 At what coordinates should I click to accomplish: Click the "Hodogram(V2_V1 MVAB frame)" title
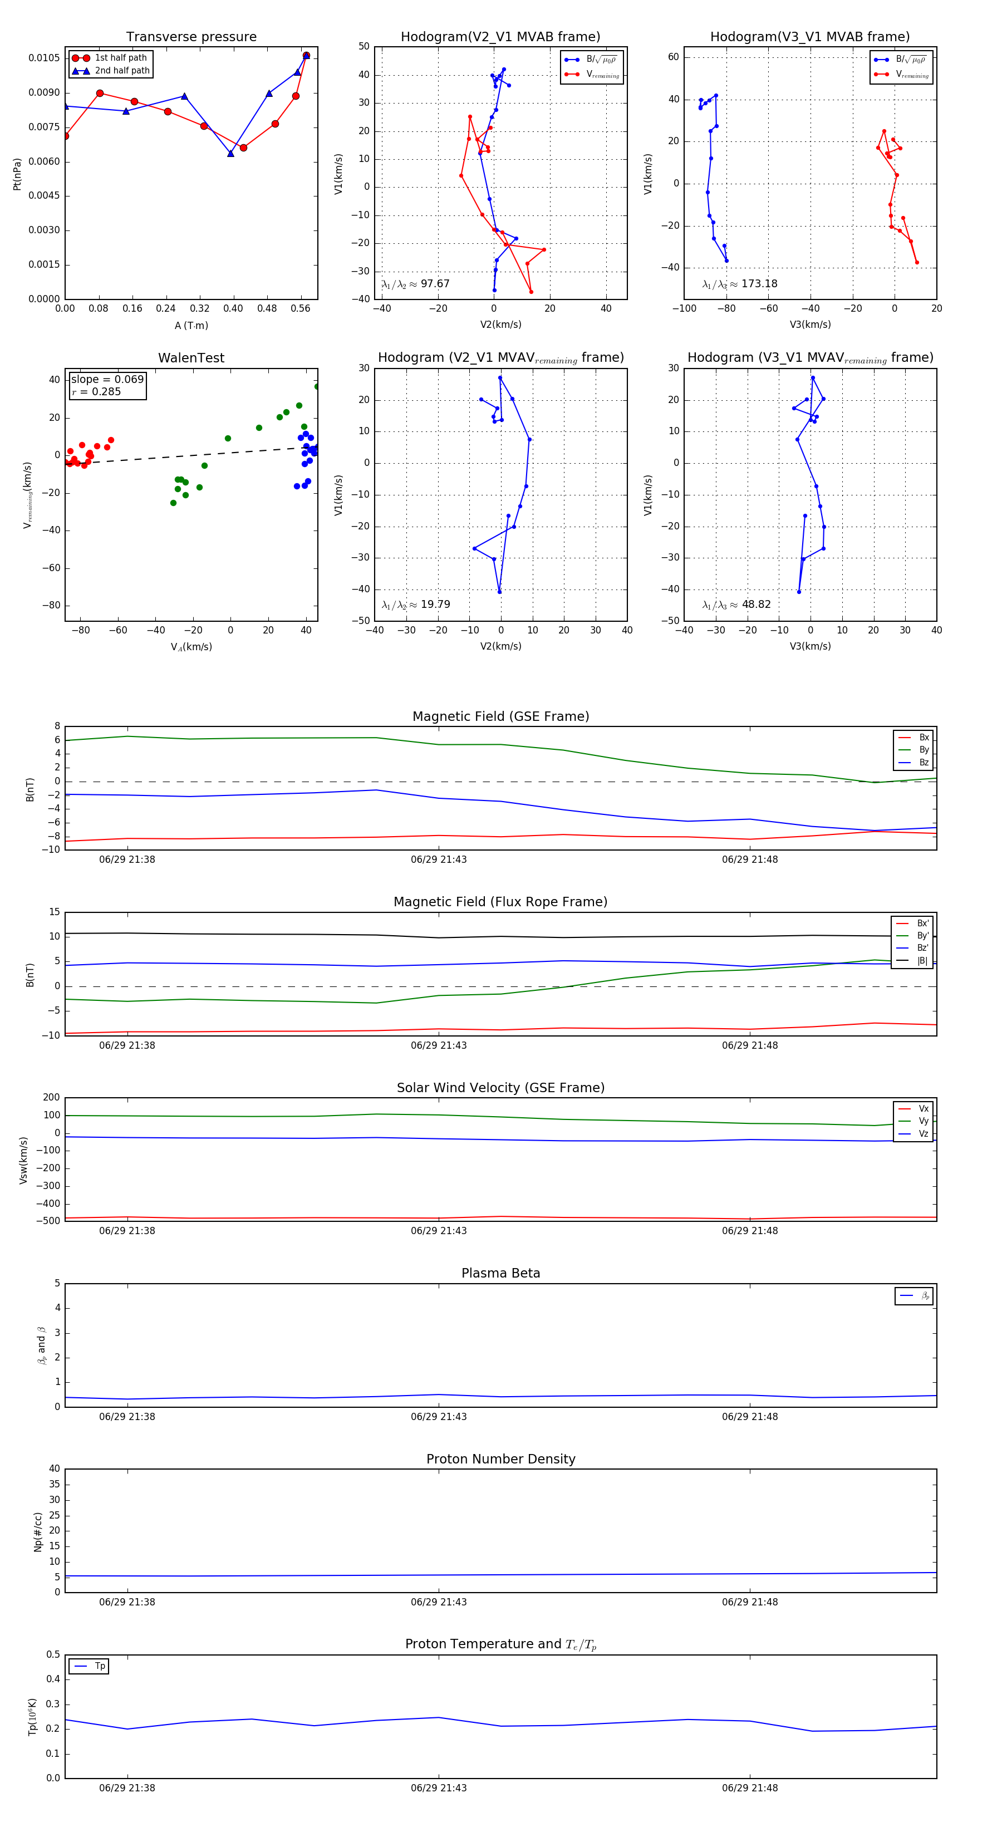(x=500, y=37)
